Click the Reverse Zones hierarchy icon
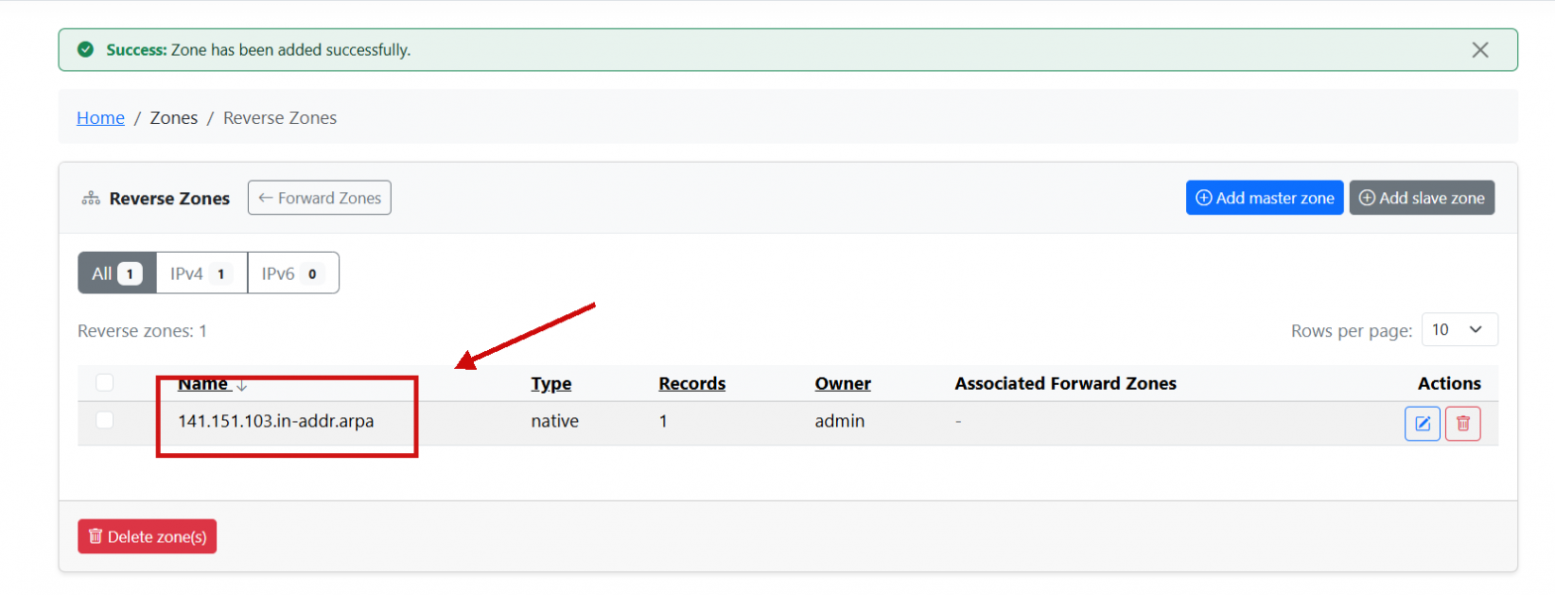The height and width of the screenshot is (595, 1555). [90, 198]
